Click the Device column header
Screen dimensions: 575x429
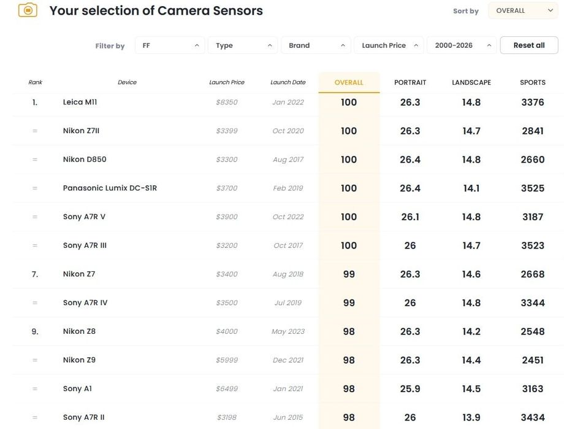(x=127, y=82)
